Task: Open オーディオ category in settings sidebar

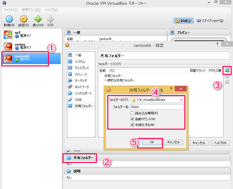Action: [x=81, y=80]
